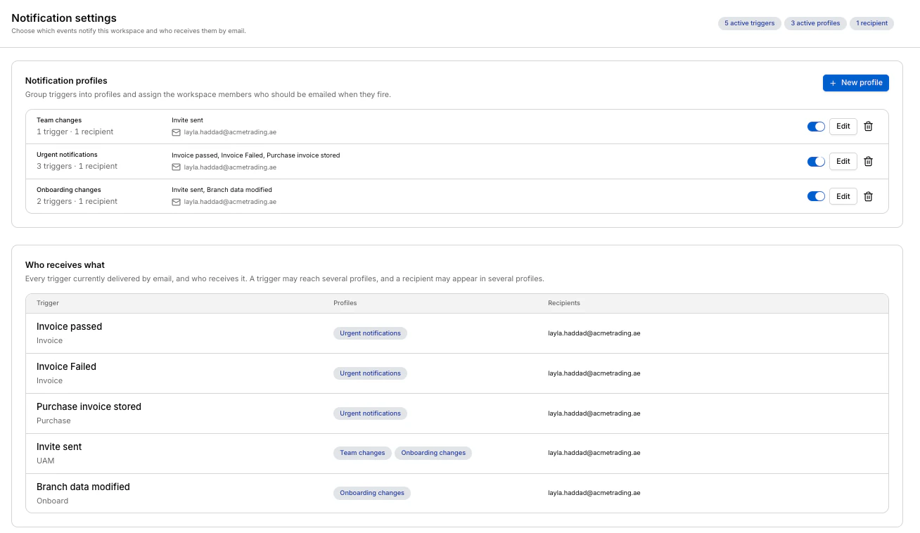This screenshot has height=533, width=920.
Task: Disable the Team changes profile toggle
Action: (x=816, y=127)
